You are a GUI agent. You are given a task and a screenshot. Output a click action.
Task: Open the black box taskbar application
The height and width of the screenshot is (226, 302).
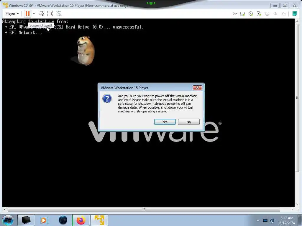(26, 220)
